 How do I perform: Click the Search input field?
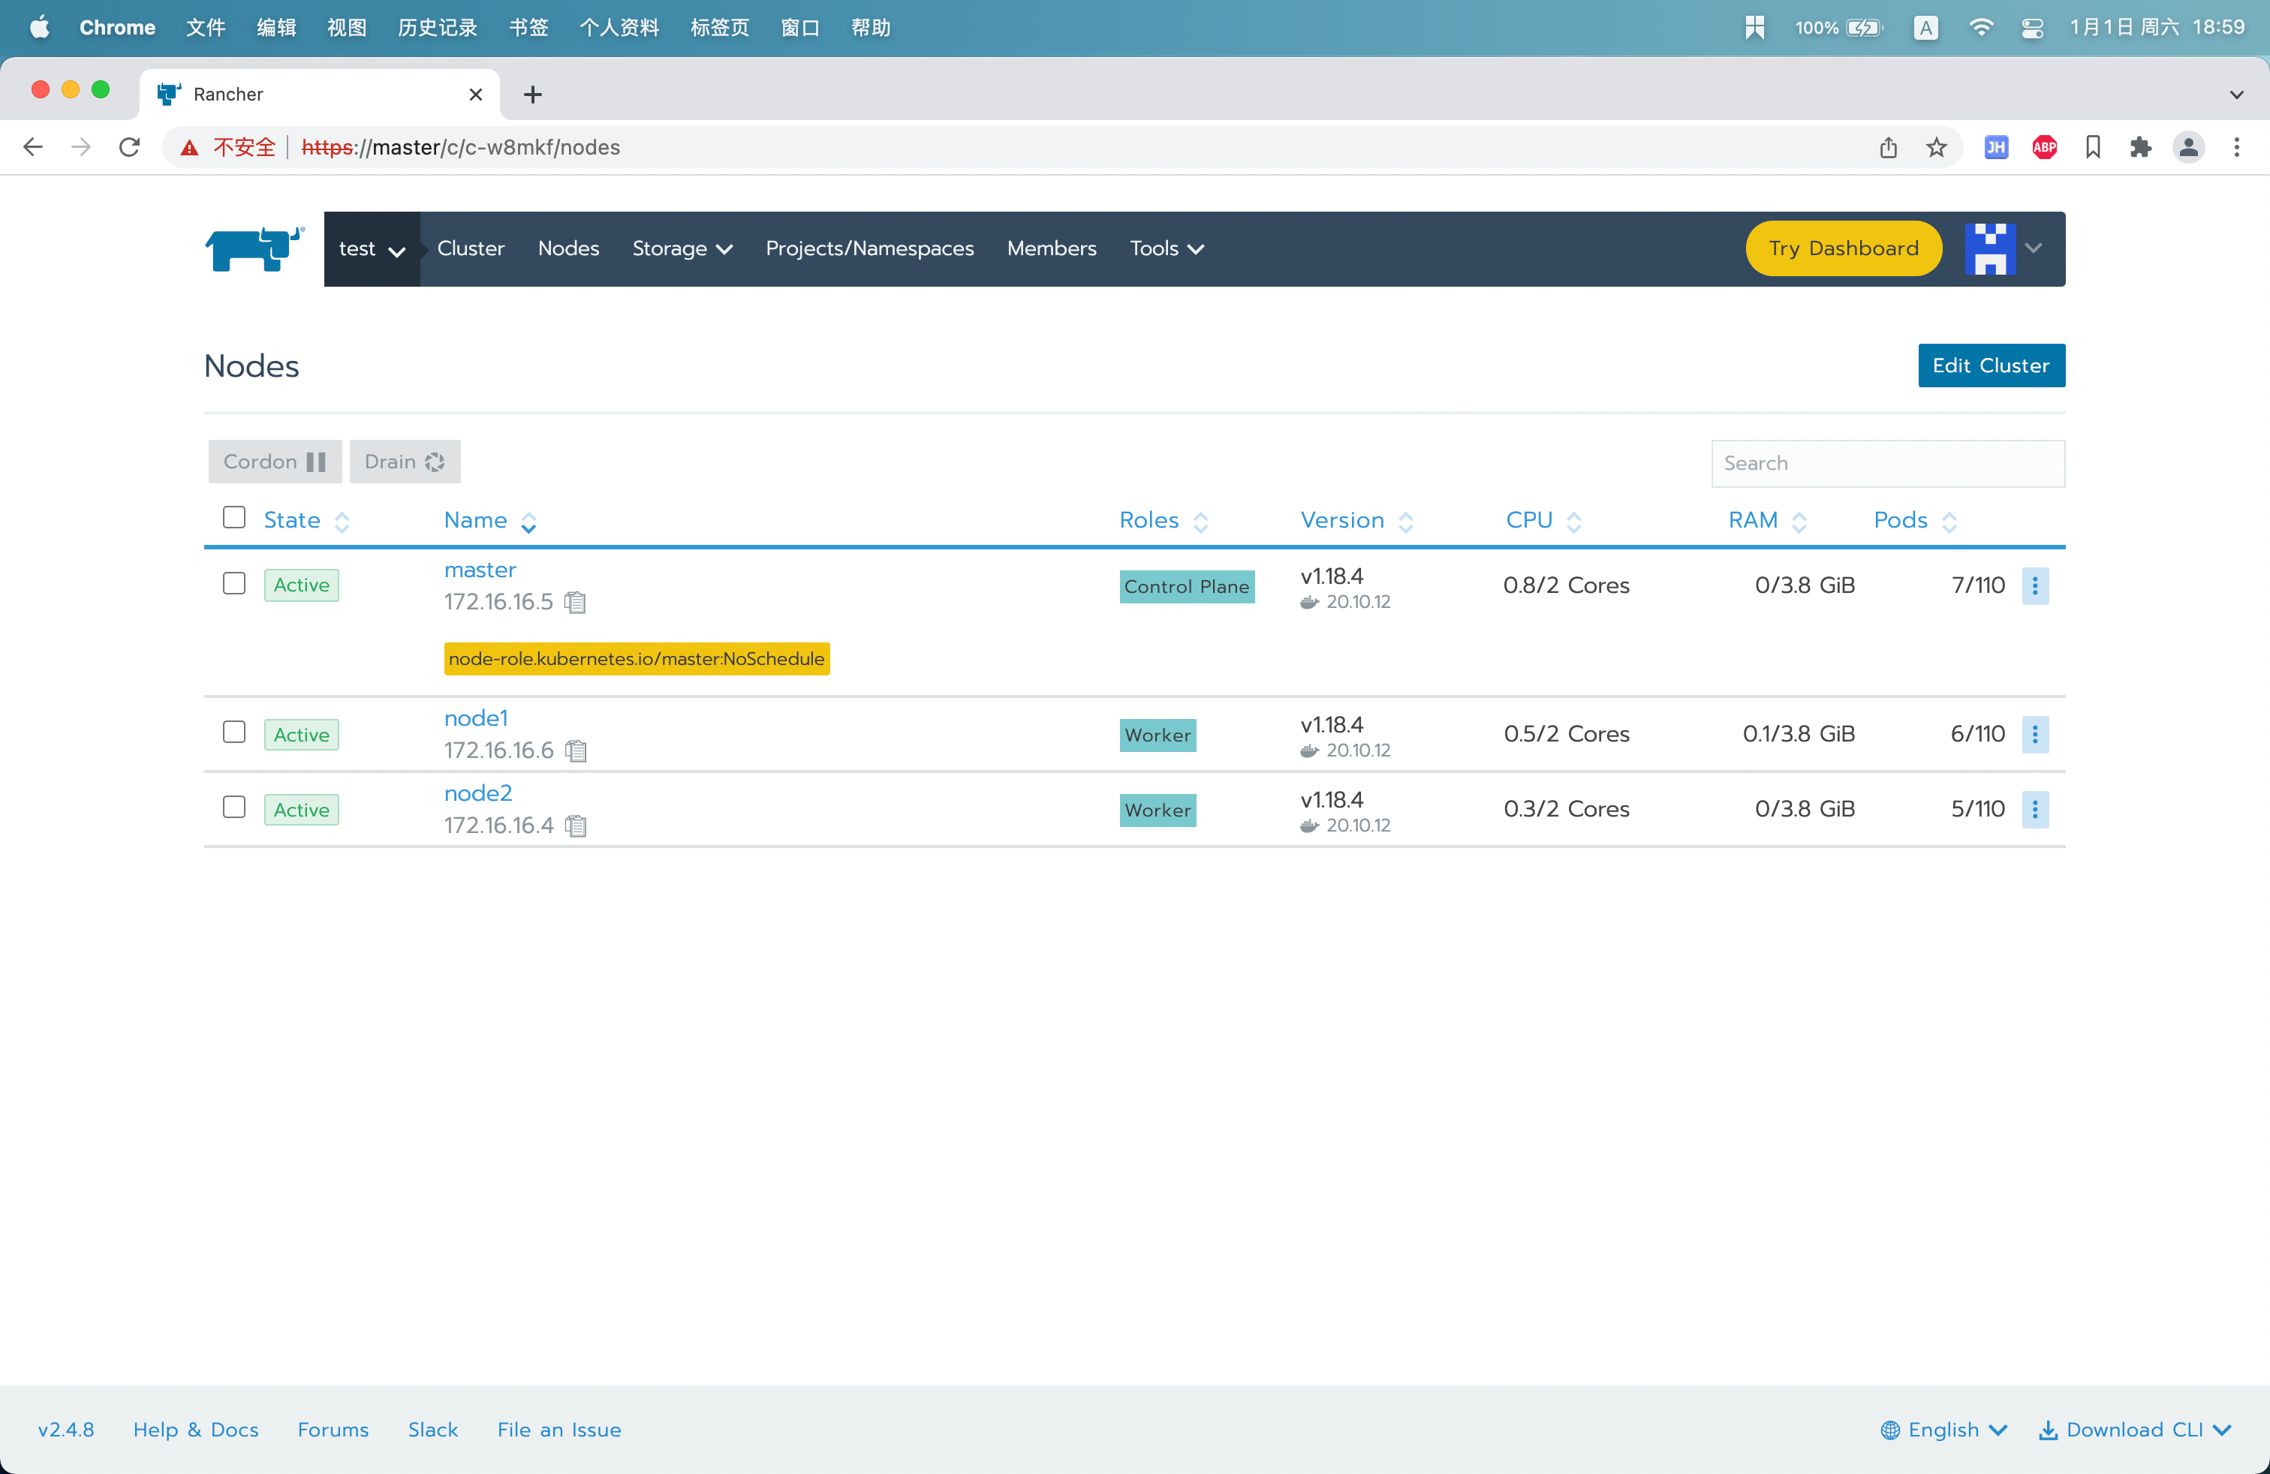click(1888, 462)
